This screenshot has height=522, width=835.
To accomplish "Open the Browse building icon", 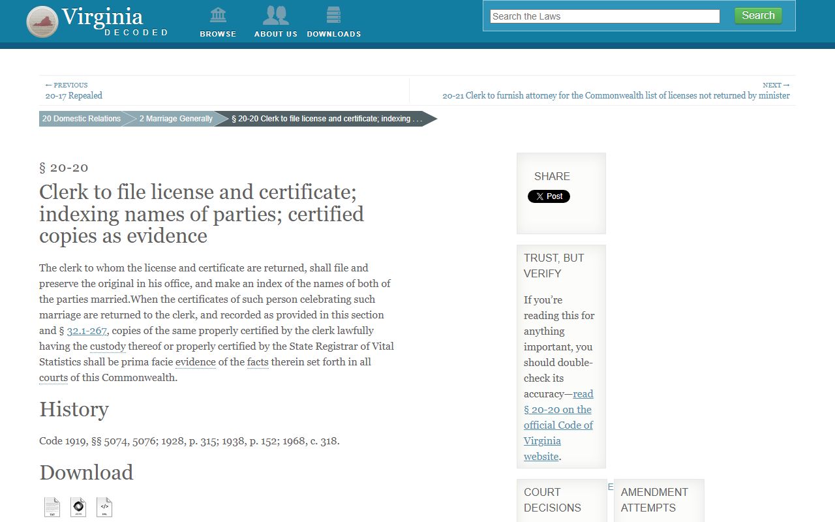I will point(218,14).
